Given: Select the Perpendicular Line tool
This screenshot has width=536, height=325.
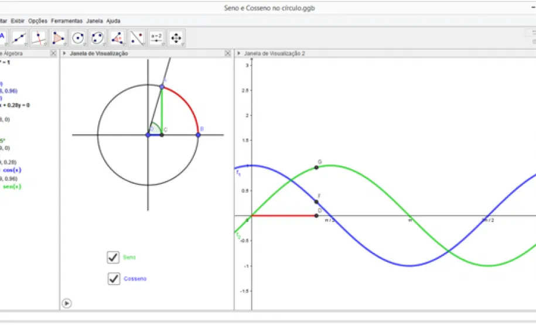Looking at the screenshot, I should click(x=39, y=38).
